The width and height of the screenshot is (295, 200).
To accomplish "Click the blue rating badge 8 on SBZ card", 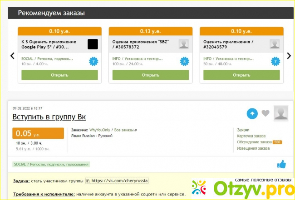I will coord(184,61).
